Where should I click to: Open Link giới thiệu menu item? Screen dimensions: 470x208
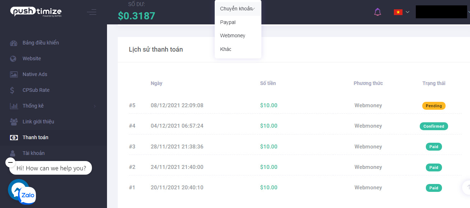pos(38,122)
